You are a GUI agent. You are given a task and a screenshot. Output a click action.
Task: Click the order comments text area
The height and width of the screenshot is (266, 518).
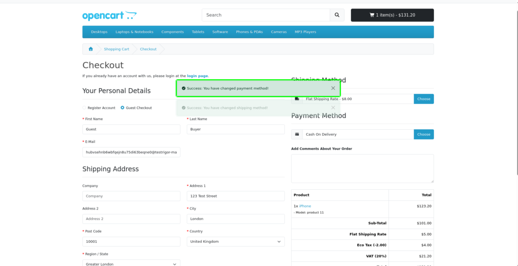362,169
